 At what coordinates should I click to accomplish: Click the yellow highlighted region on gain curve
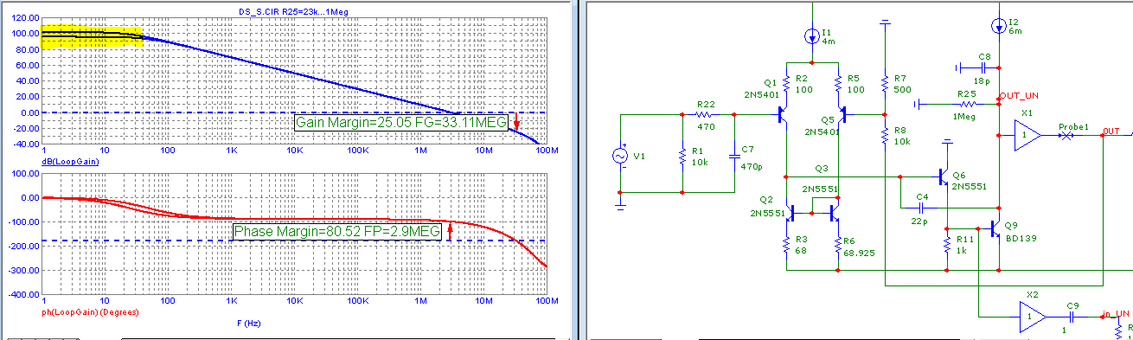(92, 35)
